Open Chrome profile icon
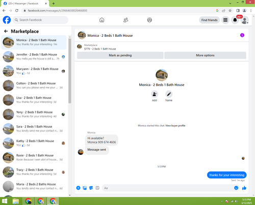255x205 pixels. 244,11
